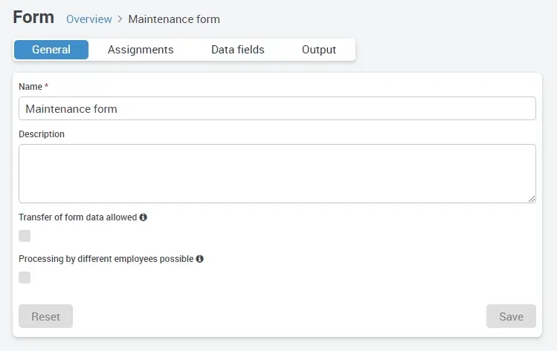Click the Maintenance form breadcrumb text
Image resolution: width=557 pixels, height=351 pixels.
[x=174, y=19]
